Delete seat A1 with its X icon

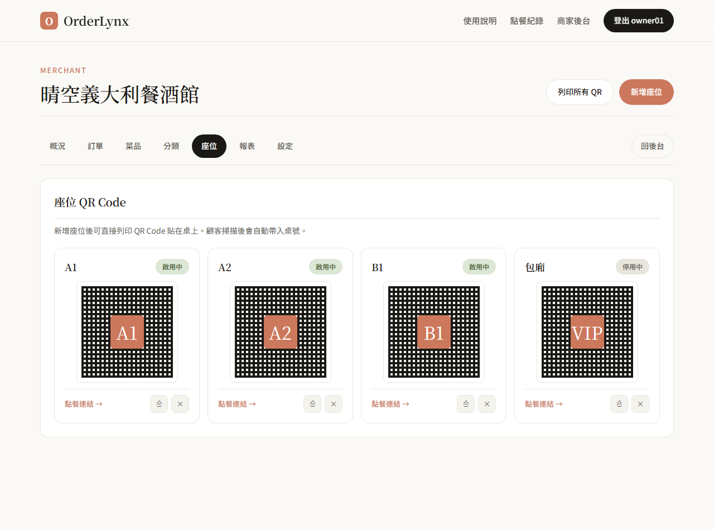pos(180,404)
